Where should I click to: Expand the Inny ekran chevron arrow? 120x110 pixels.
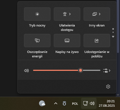point(100,14)
